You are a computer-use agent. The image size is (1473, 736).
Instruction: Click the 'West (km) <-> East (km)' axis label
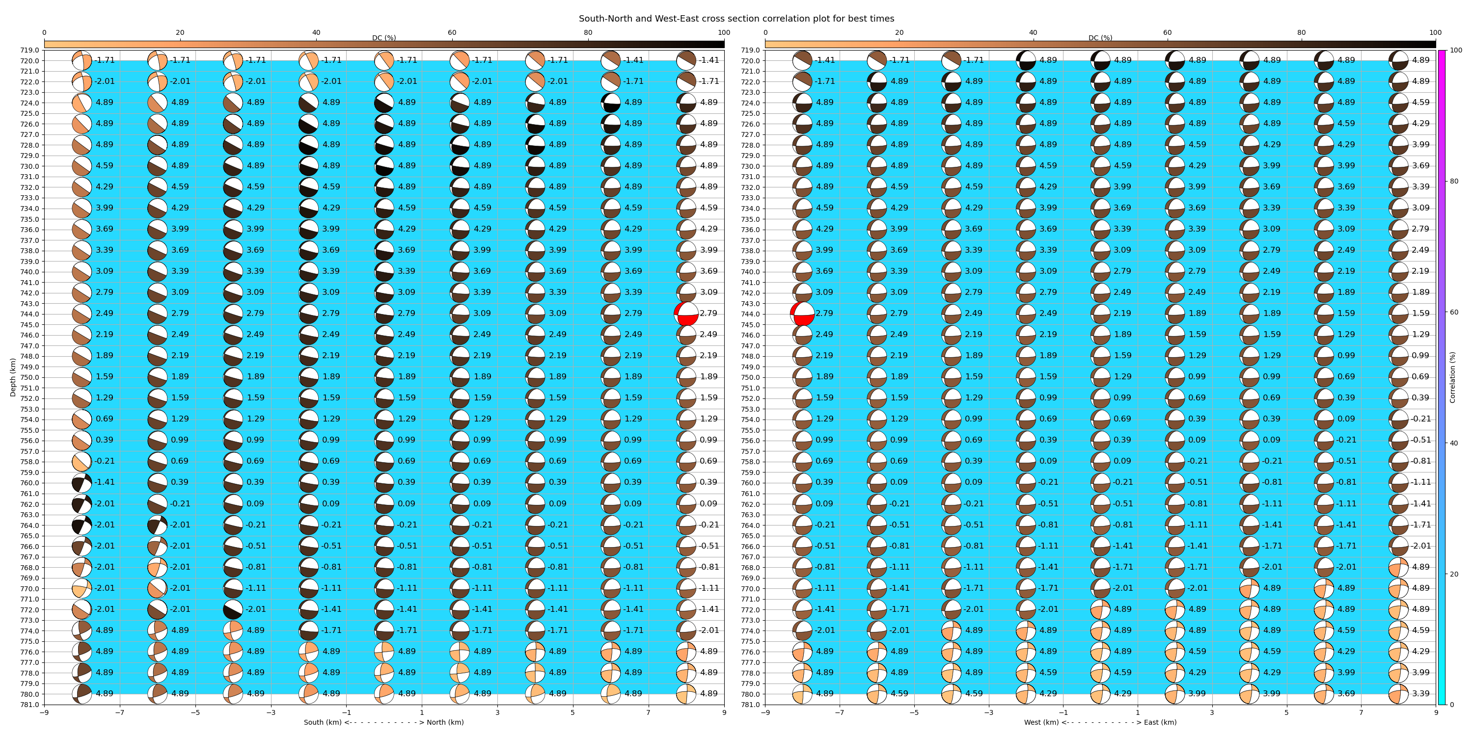click(1100, 722)
